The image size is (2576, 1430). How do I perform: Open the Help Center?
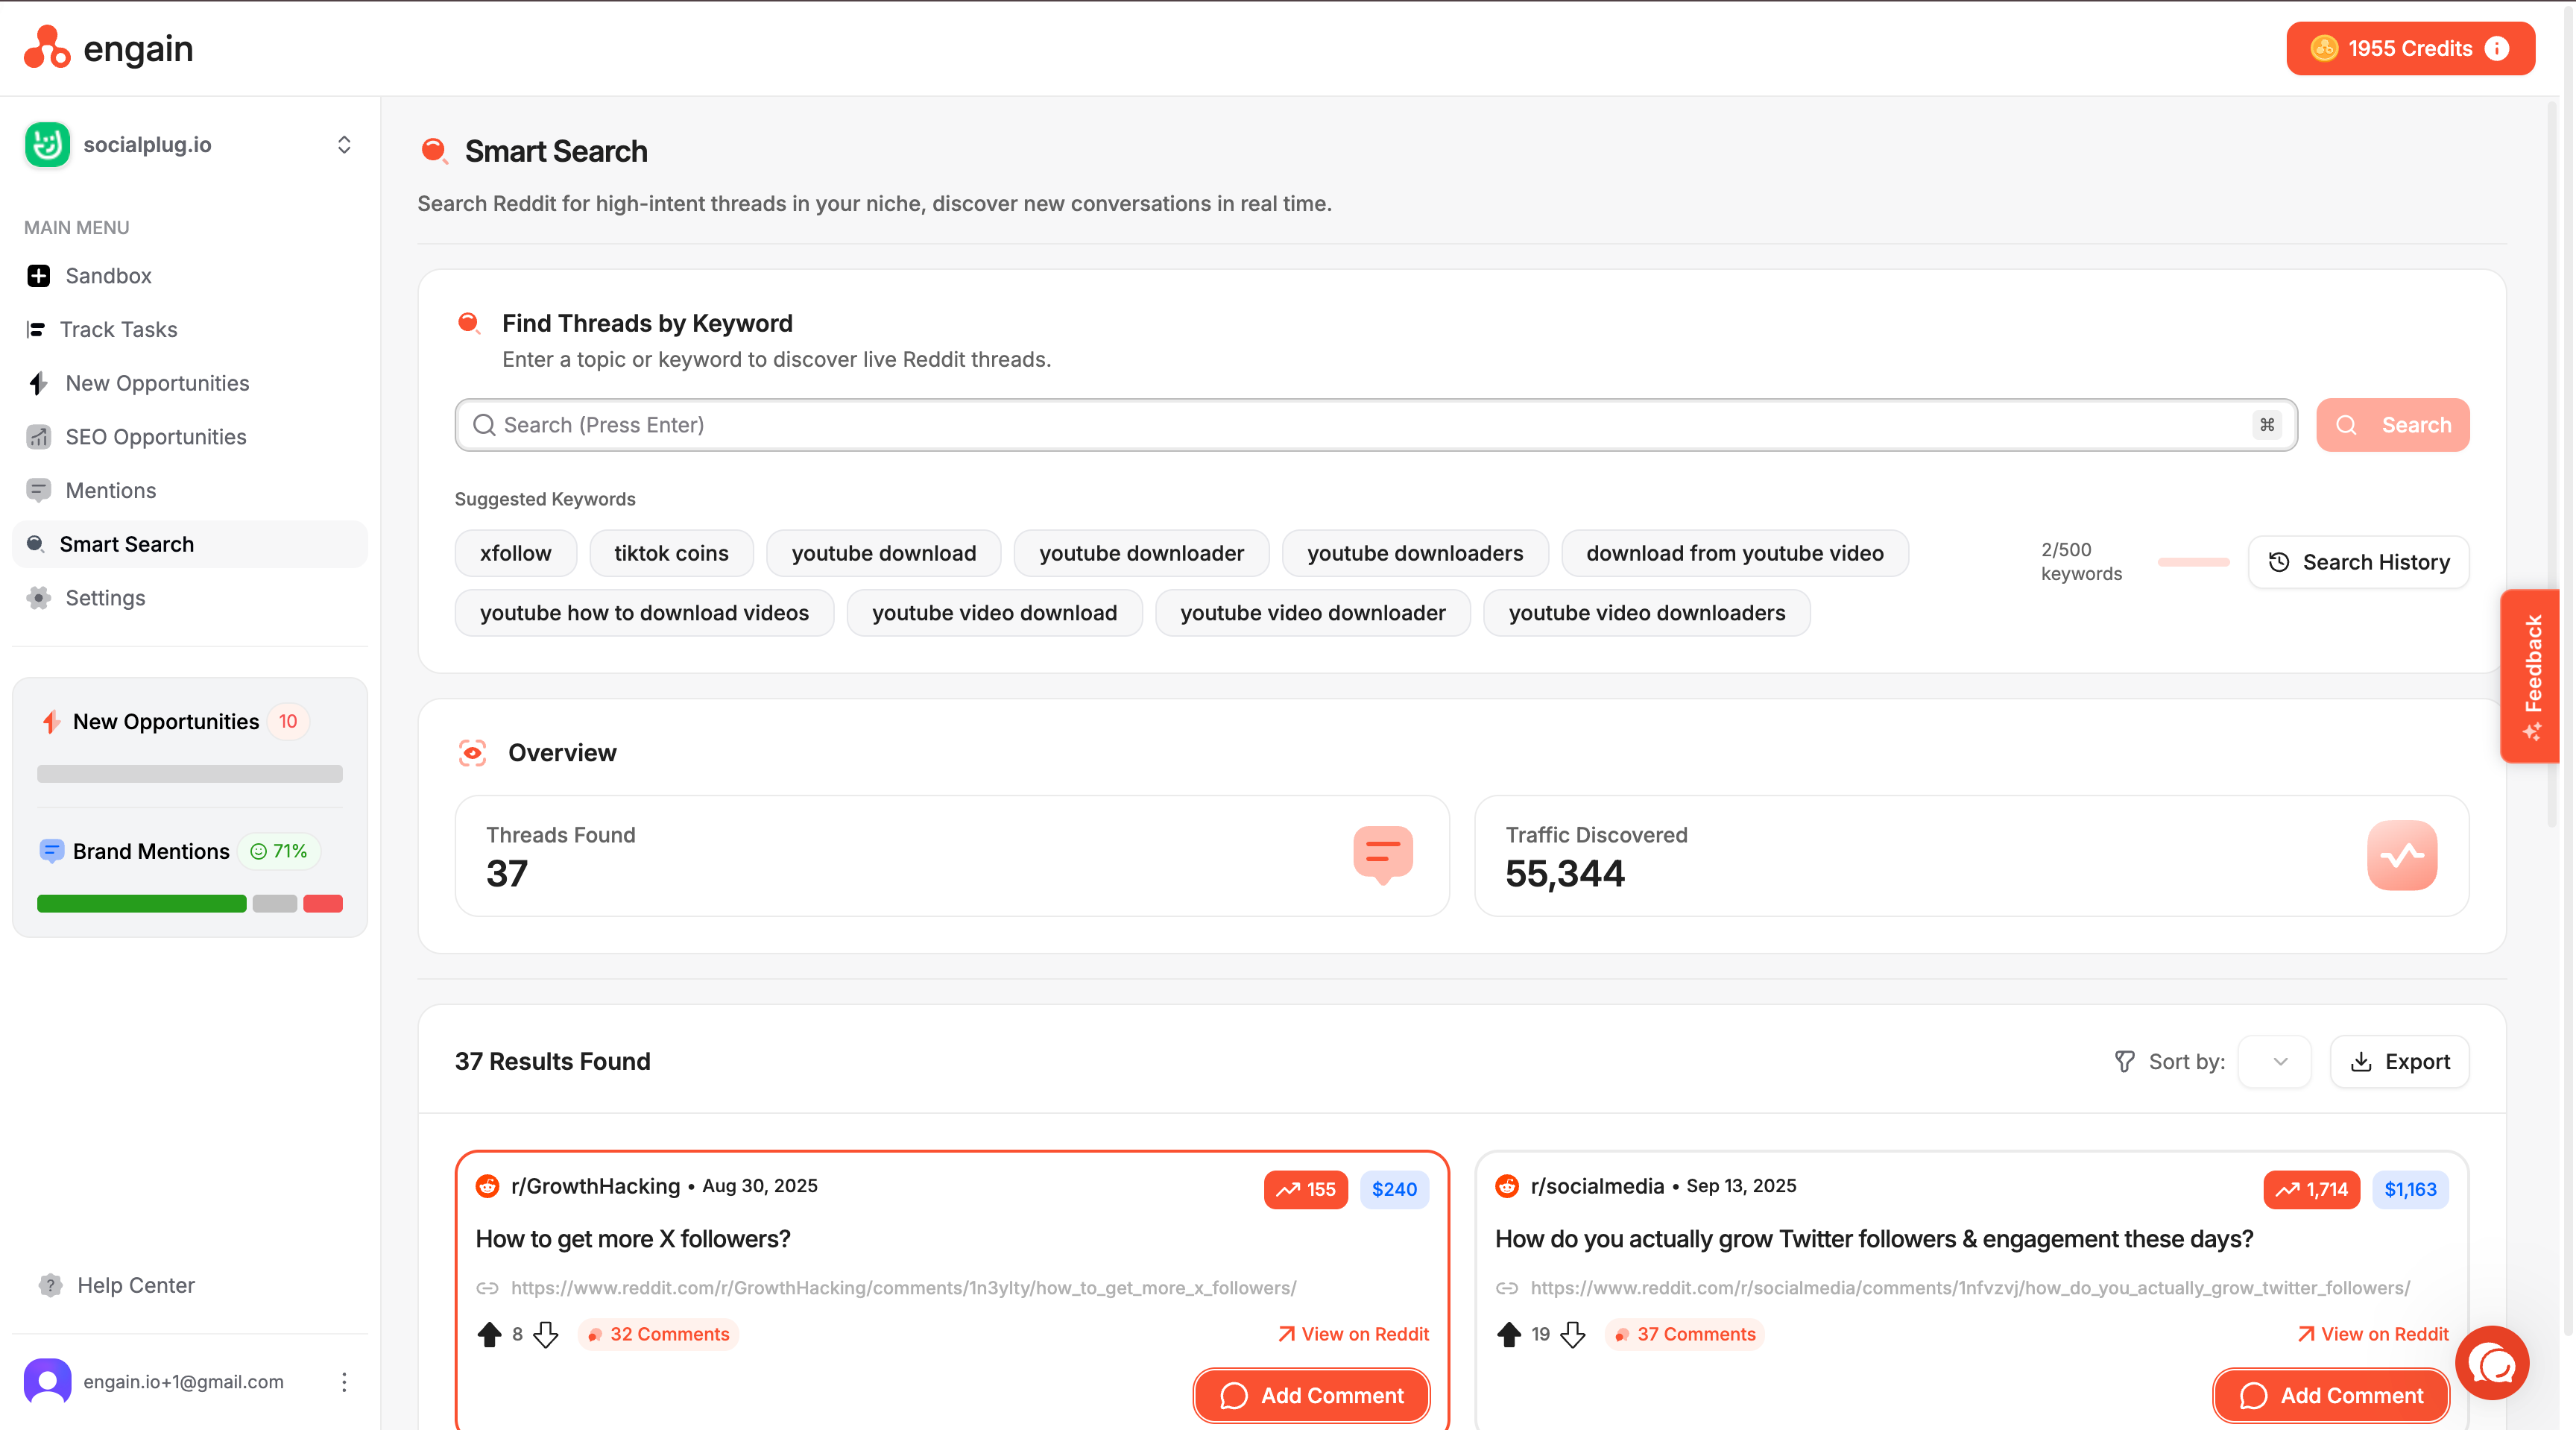(x=118, y=1285)
